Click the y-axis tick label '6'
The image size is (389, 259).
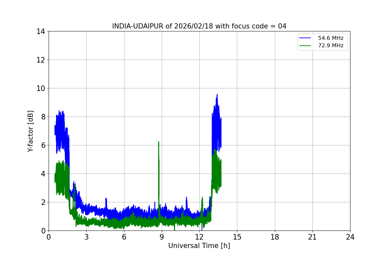pos(42,145)
